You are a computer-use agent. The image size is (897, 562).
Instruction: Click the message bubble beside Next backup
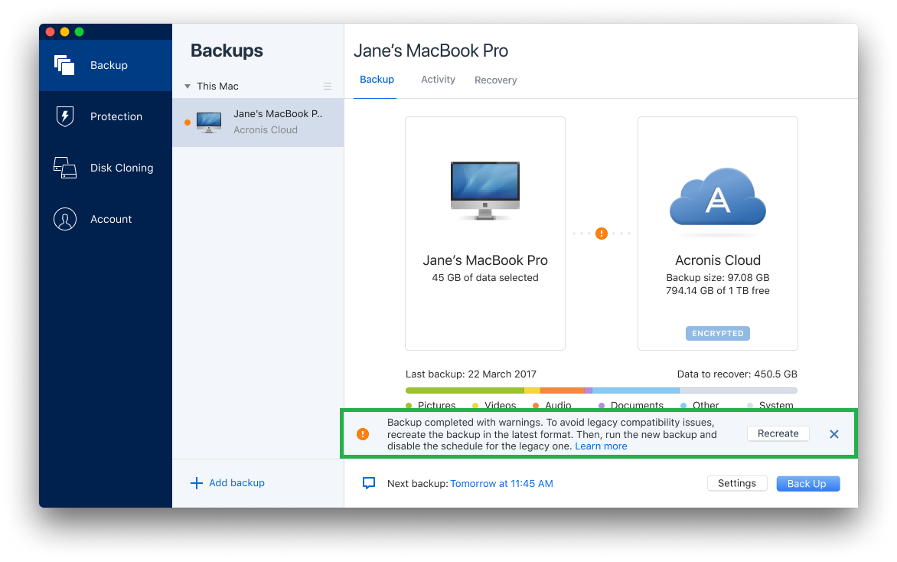(x=368, y=482)
